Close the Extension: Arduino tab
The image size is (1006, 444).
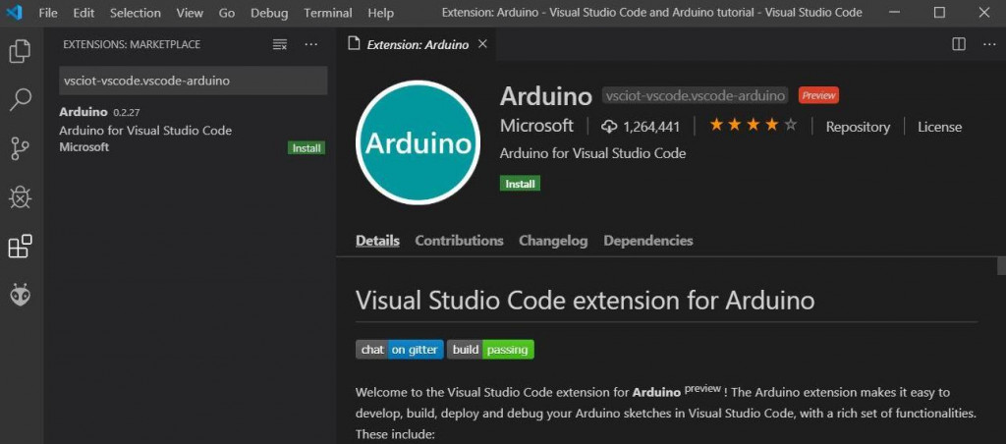[483, 43]
